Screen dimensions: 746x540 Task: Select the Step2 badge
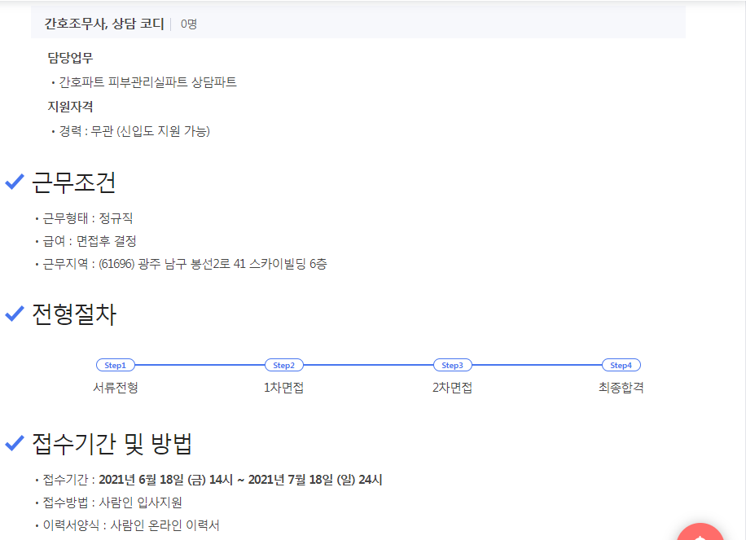284,365
